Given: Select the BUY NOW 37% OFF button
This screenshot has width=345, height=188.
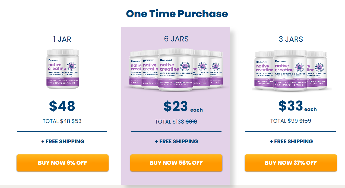Looking at the screenshot, I should pyautogui.click(x=291, y=163).
